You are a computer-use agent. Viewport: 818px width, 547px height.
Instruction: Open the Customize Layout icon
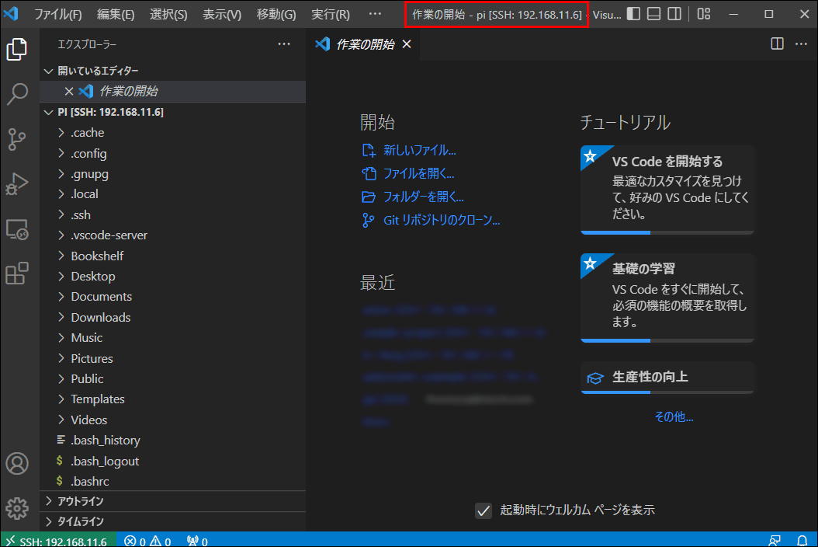[x=704, y=13]
